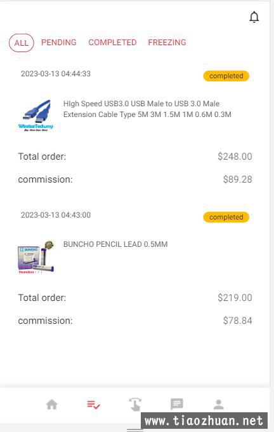
Task: Go to the home icon in bottom bar
Action: (52, 405)
